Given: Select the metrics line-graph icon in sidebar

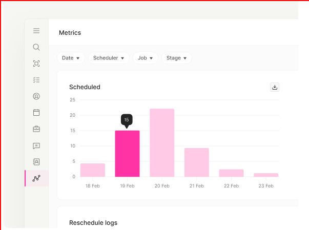Looking at the screenshot, I should 36,178.
